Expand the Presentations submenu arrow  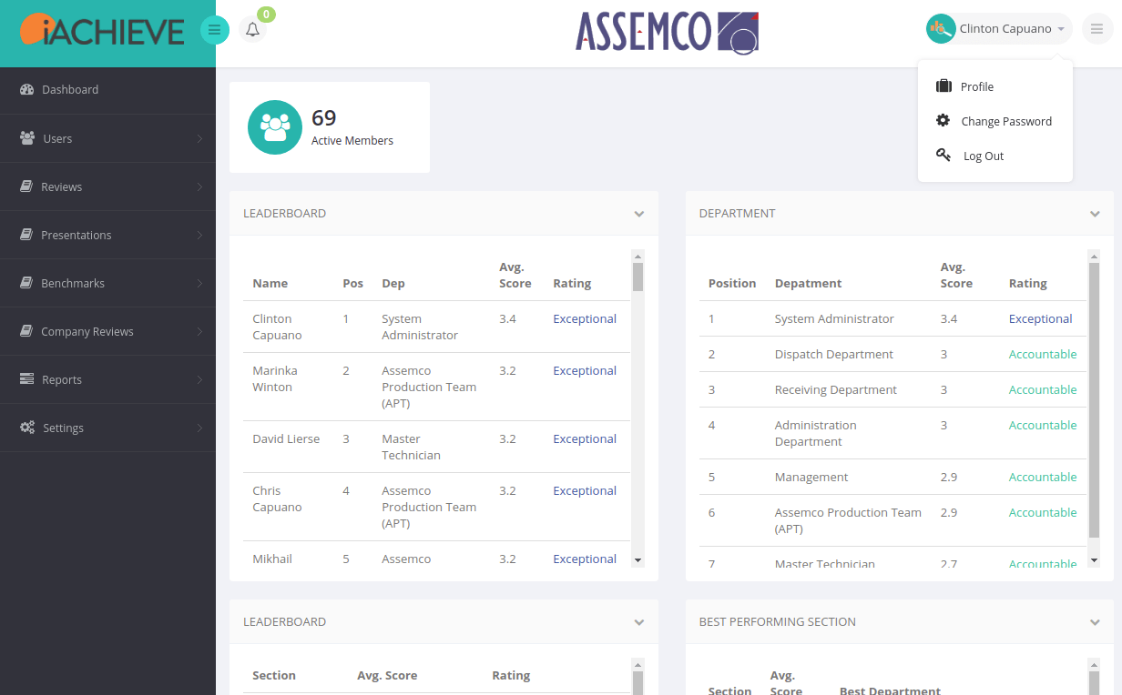199,235
